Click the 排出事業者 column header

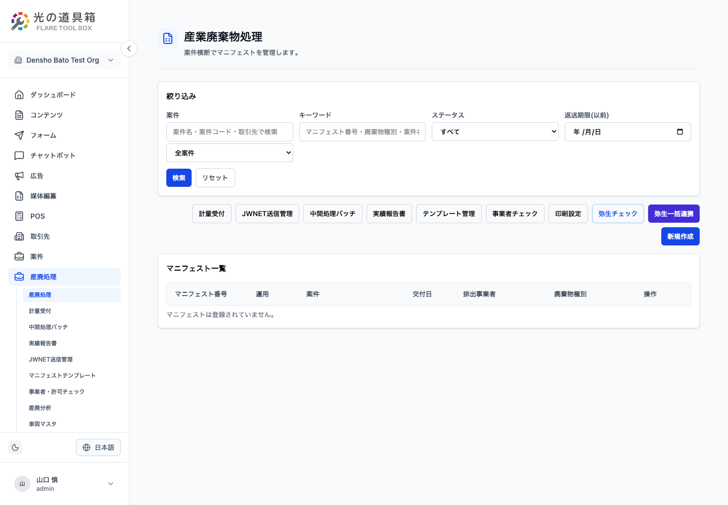coord(479,294)
